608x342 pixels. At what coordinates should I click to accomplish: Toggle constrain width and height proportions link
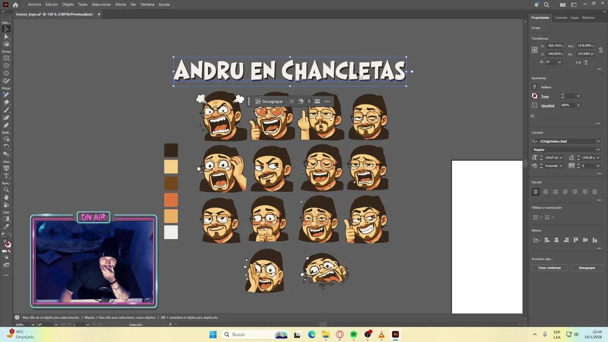600,50
